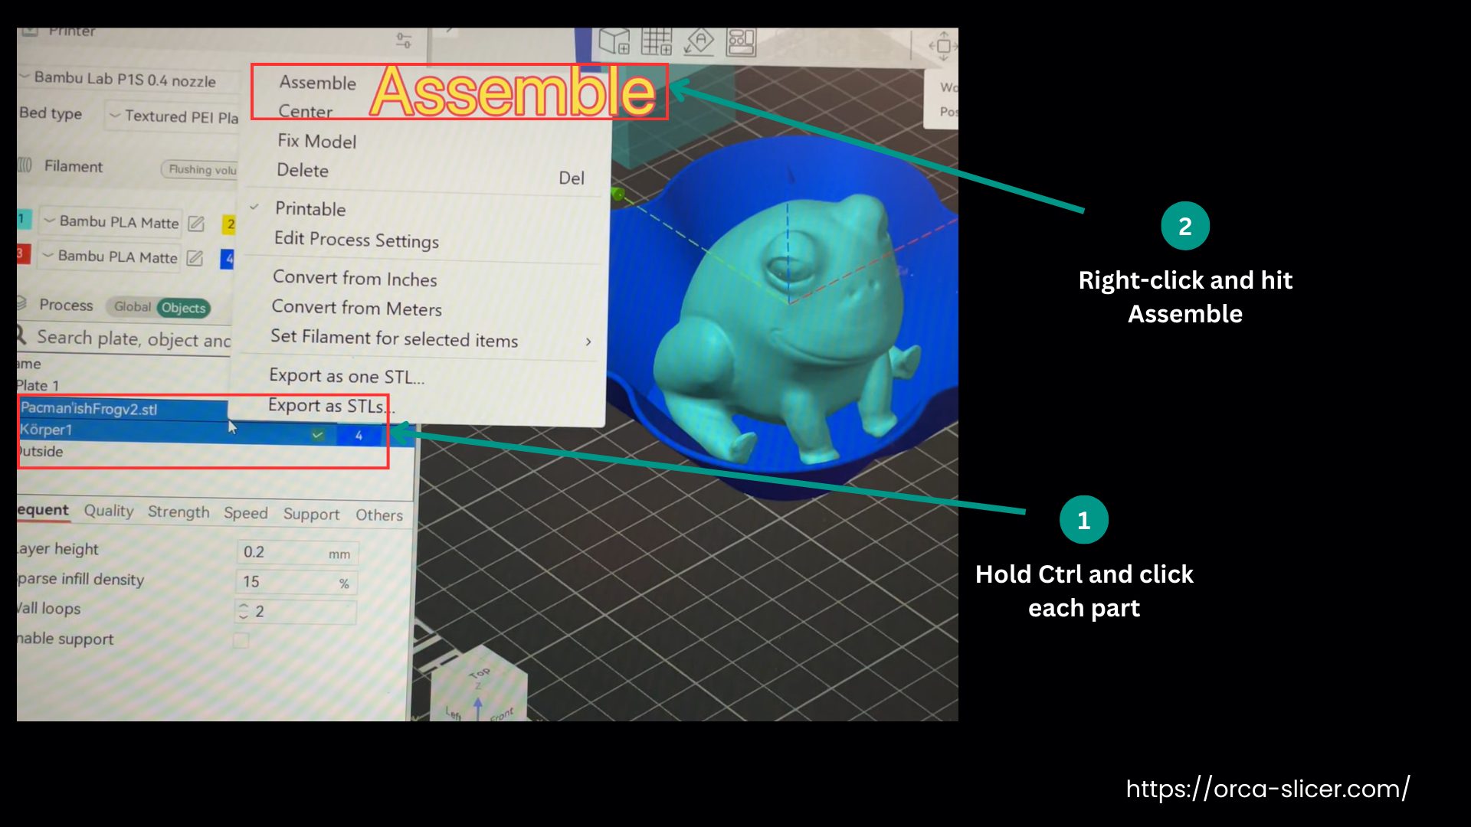Click the Auto orient toolbar icon
This screenshot has height=827, width=1471.
(x=699, y=41)
